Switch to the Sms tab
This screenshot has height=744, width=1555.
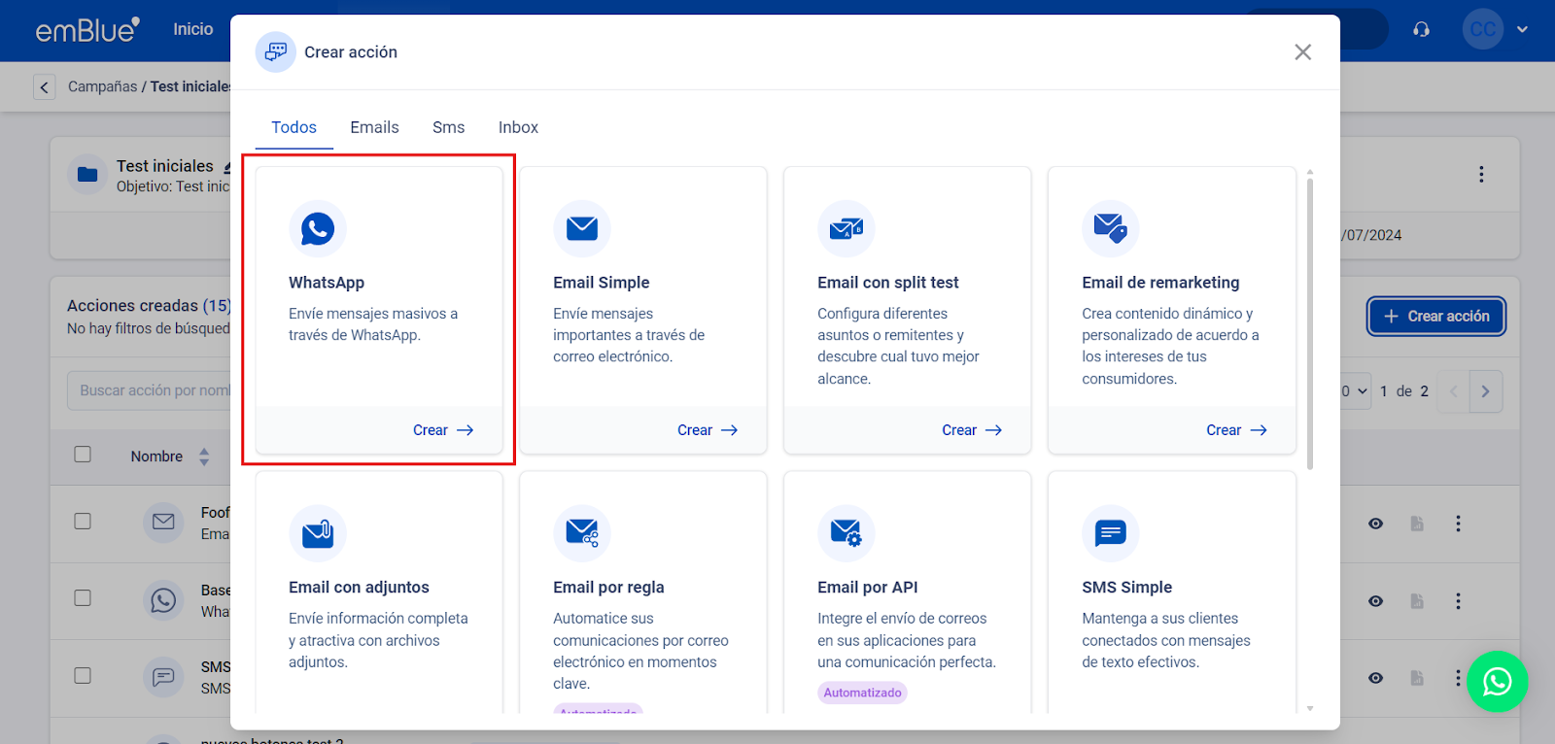click(448, 127)
